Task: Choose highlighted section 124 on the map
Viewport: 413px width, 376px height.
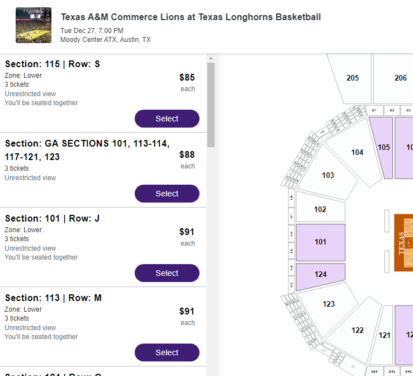Action: click(320, 275)
